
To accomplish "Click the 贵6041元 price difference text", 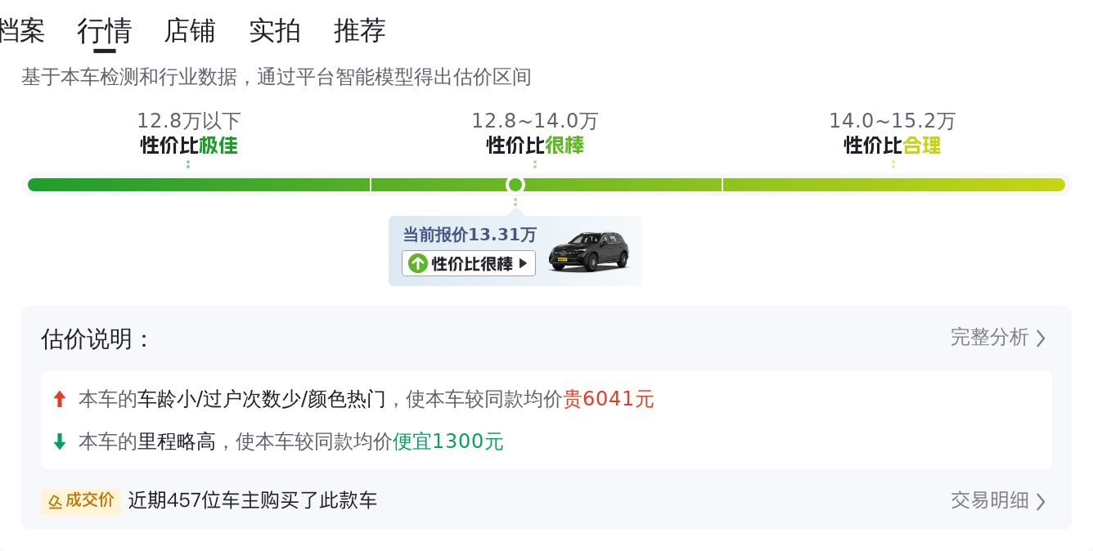I will [609, 399].
